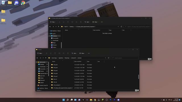Screen dimensions: 182x102
Task: Click .minecraft in the versions window breadcrumb
Action: 73,58
